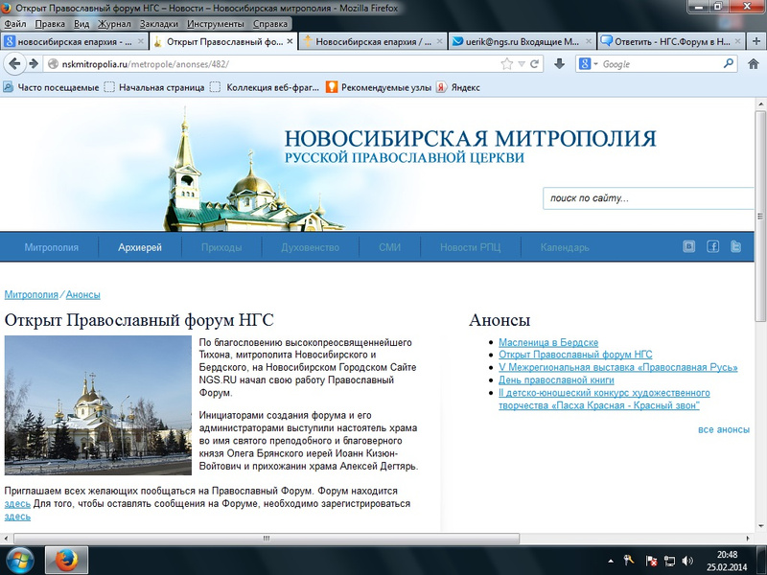Reload the page with refresh icon
767x575 pixels.
[x=536, y=64]
